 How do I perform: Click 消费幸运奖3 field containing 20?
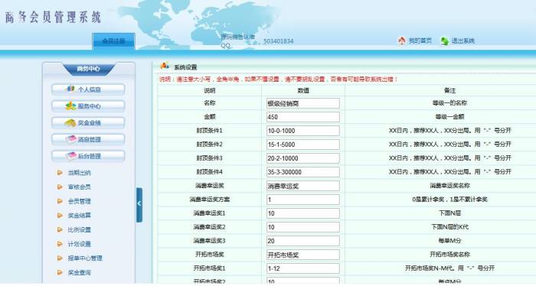[303, 241]
